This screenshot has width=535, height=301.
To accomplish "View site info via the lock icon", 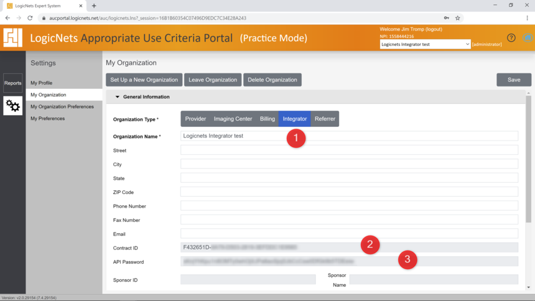I will tap(44, 18).
